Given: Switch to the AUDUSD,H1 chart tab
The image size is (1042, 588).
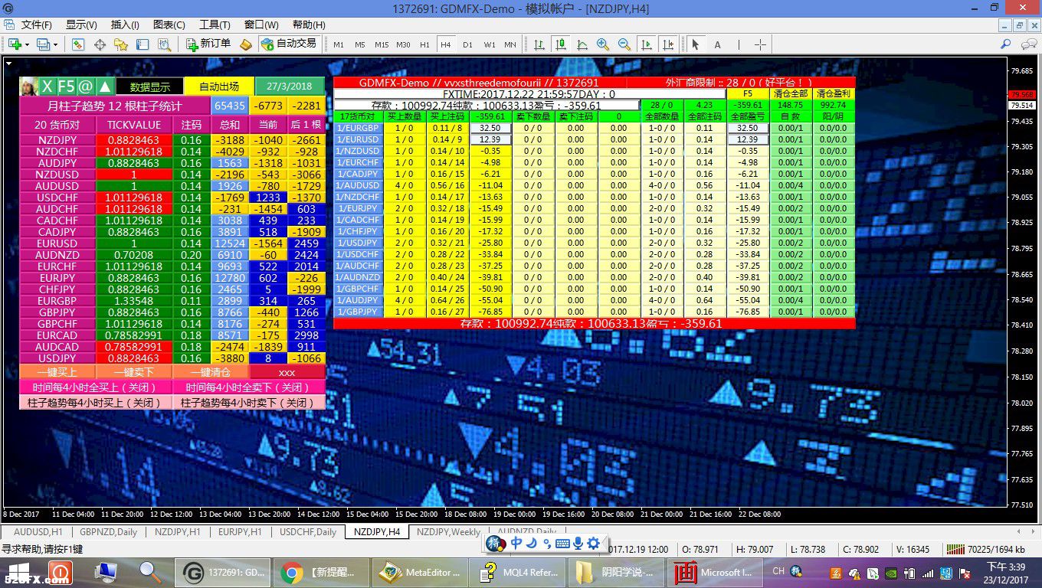Looking at the screenshot, I should pyautogui.click(x=38, y=531).
